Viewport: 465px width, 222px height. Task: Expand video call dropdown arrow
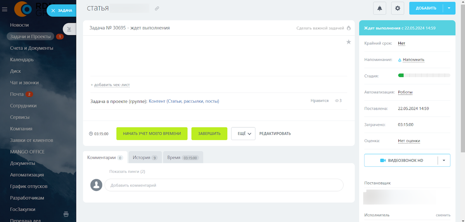pyautogui.click(x=444, y=160)
